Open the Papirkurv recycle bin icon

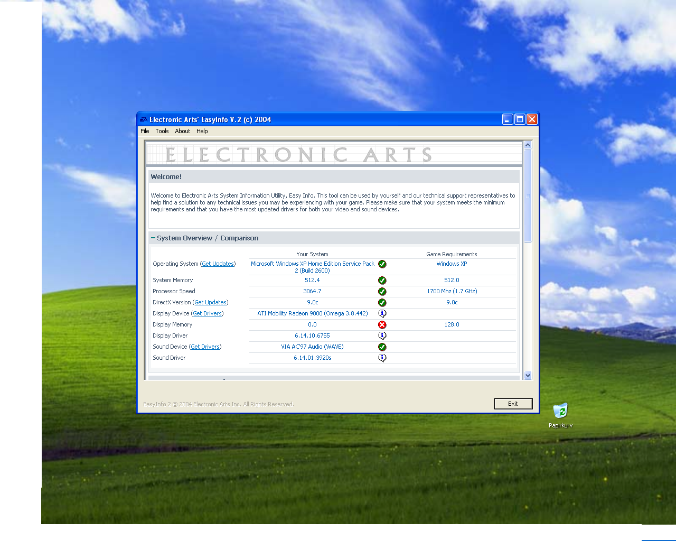[x=560, y=415]
